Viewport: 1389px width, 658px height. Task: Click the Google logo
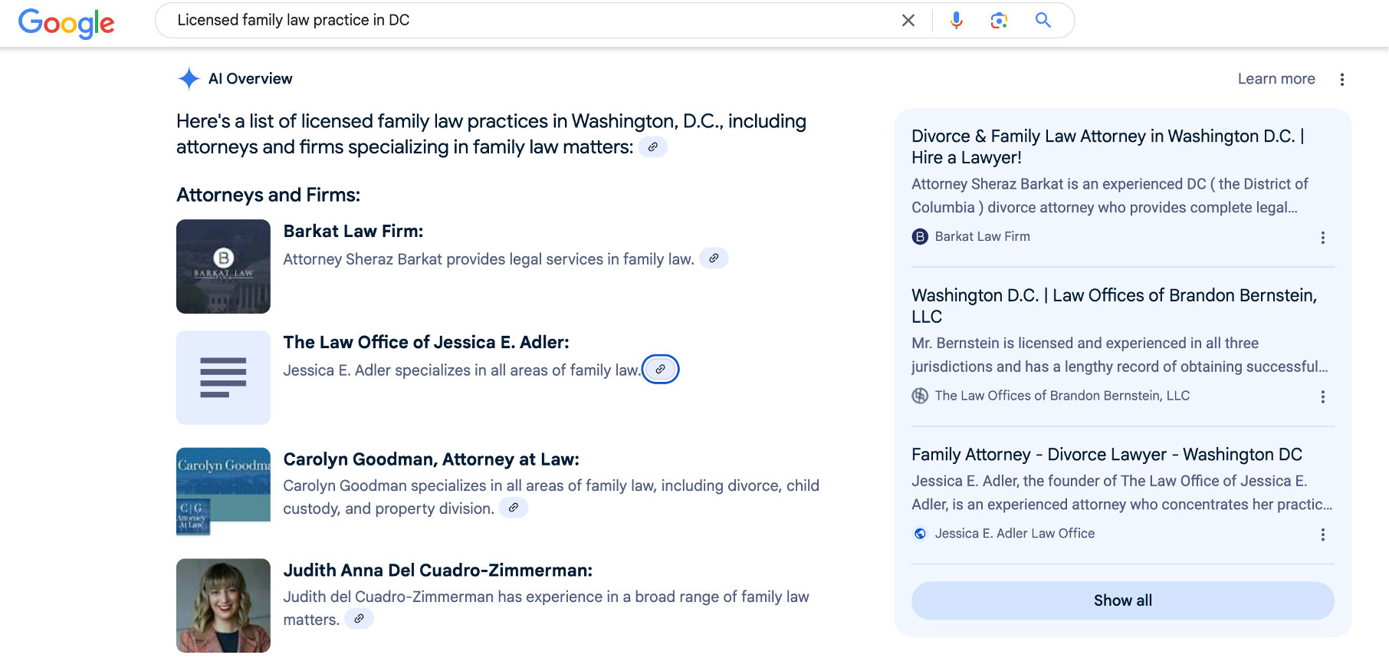[x=67, y=22]
